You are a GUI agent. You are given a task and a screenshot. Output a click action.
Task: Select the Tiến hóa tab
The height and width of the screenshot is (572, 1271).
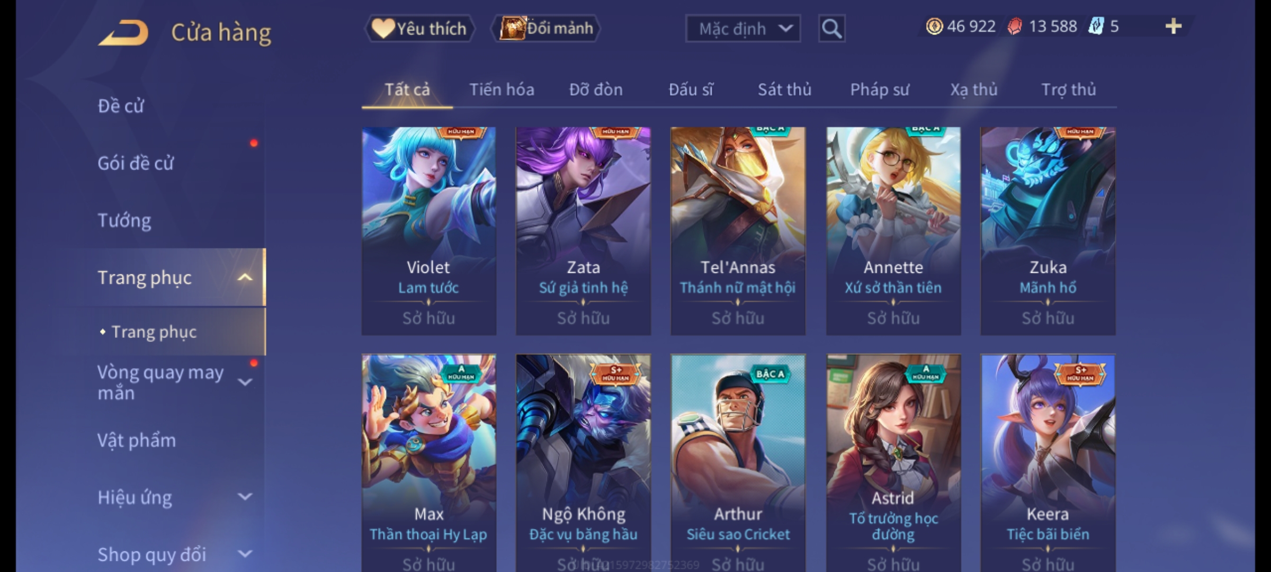click(x=502, y=90)
